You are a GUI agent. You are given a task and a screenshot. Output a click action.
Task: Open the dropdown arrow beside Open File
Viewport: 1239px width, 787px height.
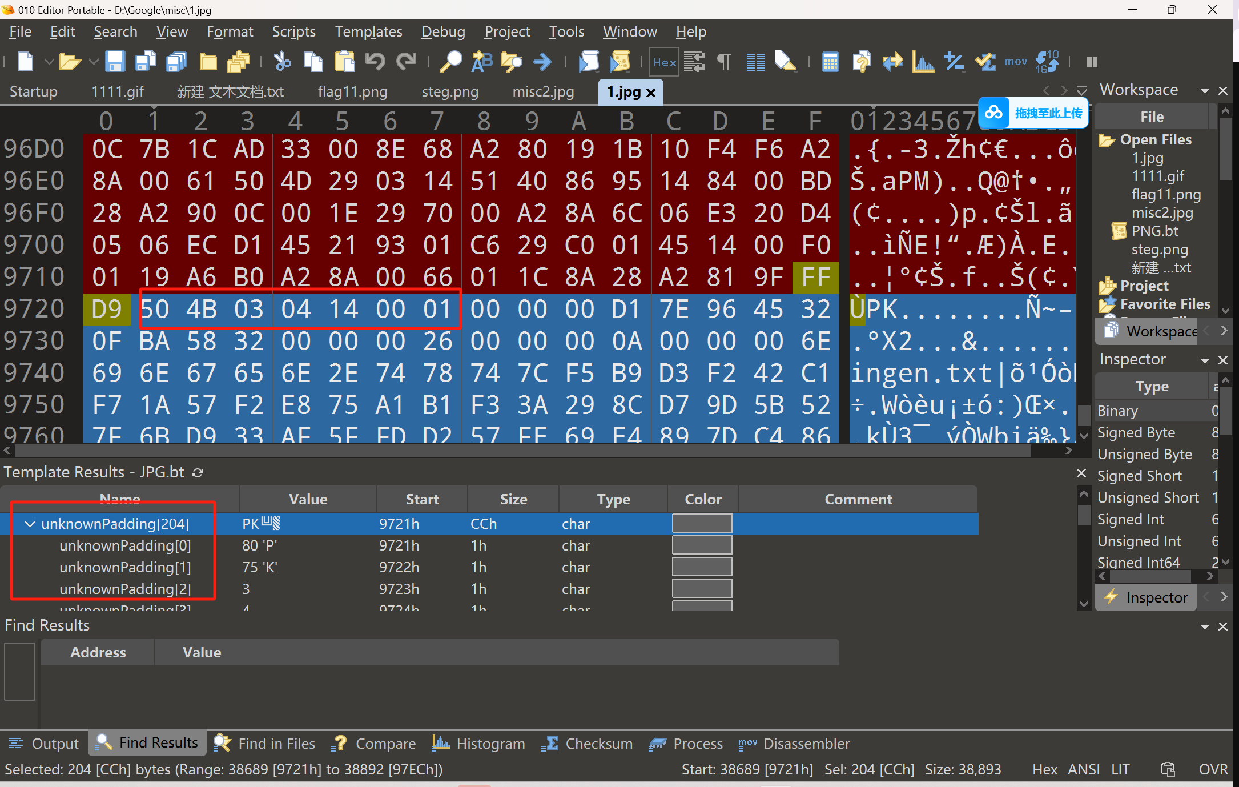(94, 62)
